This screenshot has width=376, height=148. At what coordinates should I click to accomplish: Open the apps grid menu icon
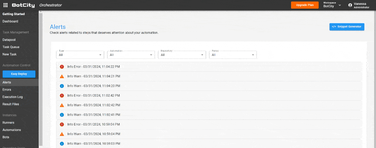pyautogui.click(x=6, y=5)
